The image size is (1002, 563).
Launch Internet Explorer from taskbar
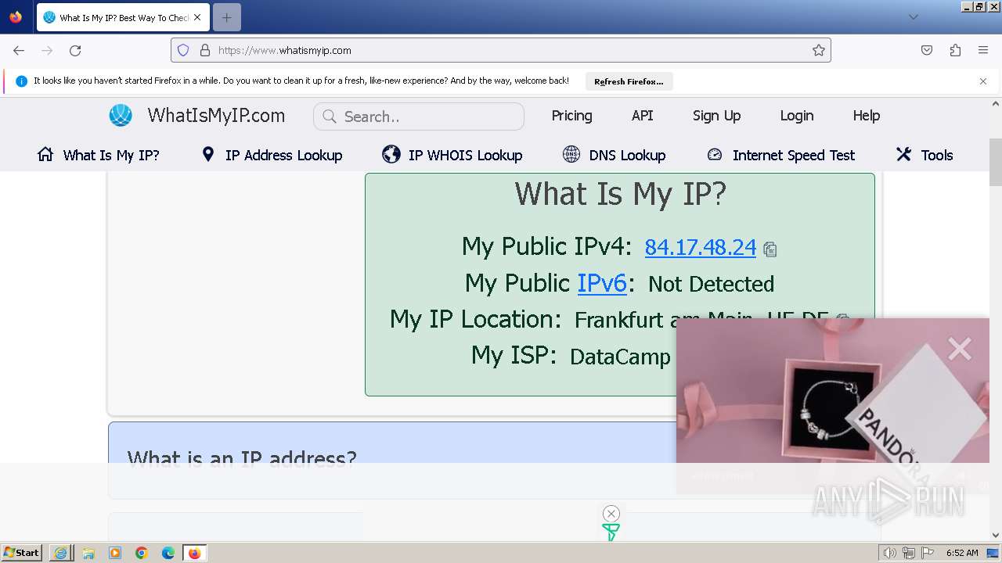61,553
